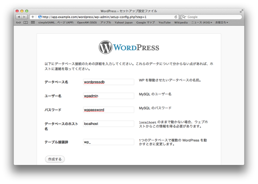Open Google マップ bookmark

click(145, 23)
